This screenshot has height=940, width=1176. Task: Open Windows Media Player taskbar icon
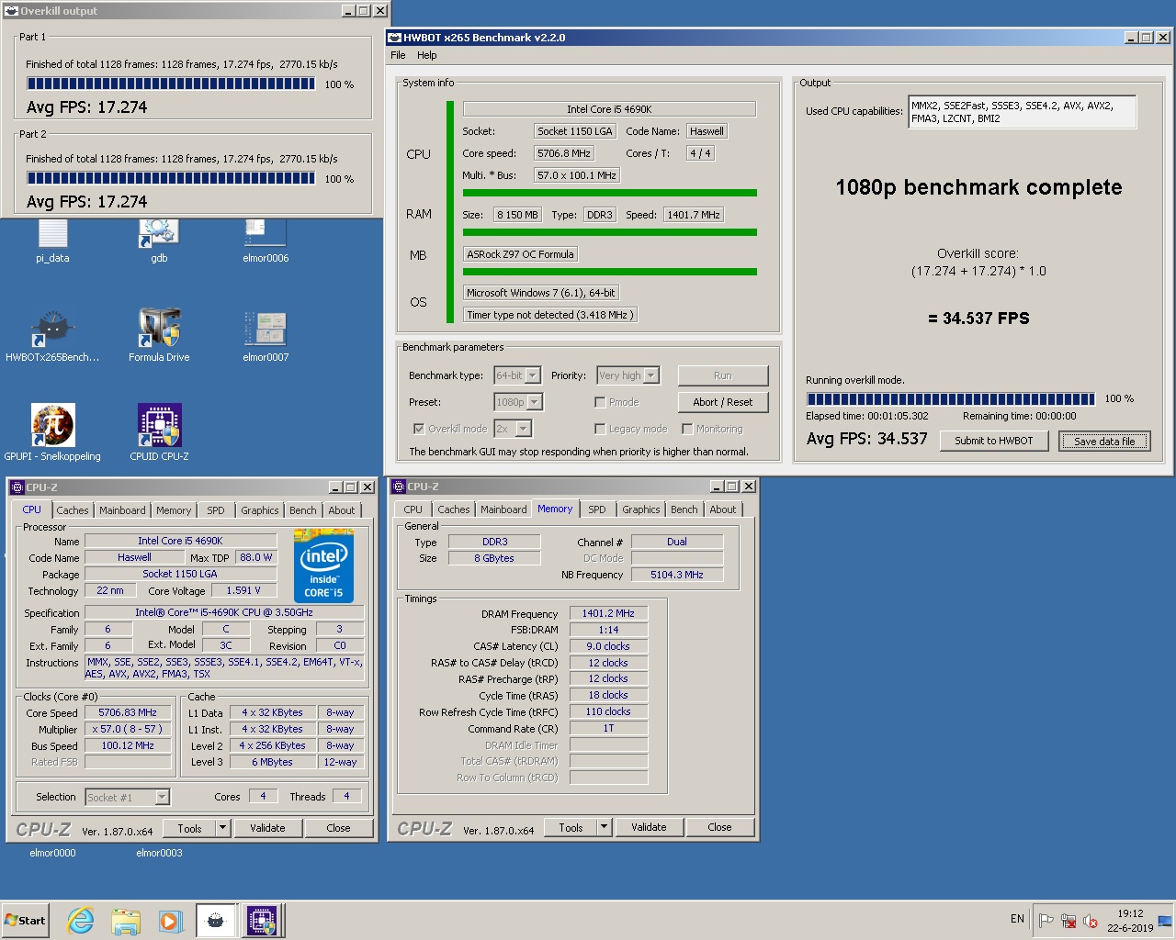click(x=170, y=921)
